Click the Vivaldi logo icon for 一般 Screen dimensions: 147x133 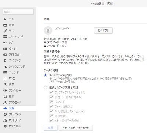5,19
